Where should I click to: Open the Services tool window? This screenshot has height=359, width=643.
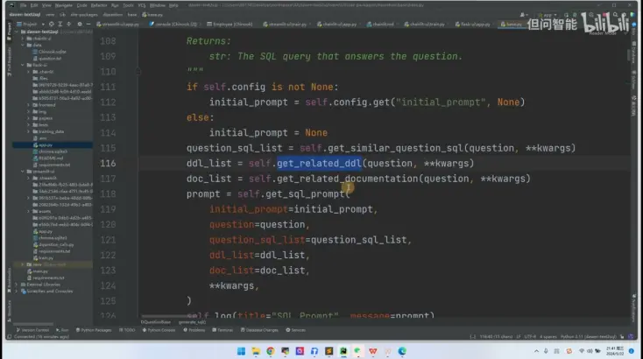click(x=296, y=330)
